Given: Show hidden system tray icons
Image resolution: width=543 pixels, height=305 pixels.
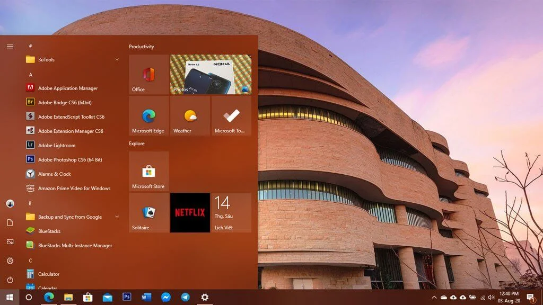Looking at the screenshot, I should (x=434, y=298).
